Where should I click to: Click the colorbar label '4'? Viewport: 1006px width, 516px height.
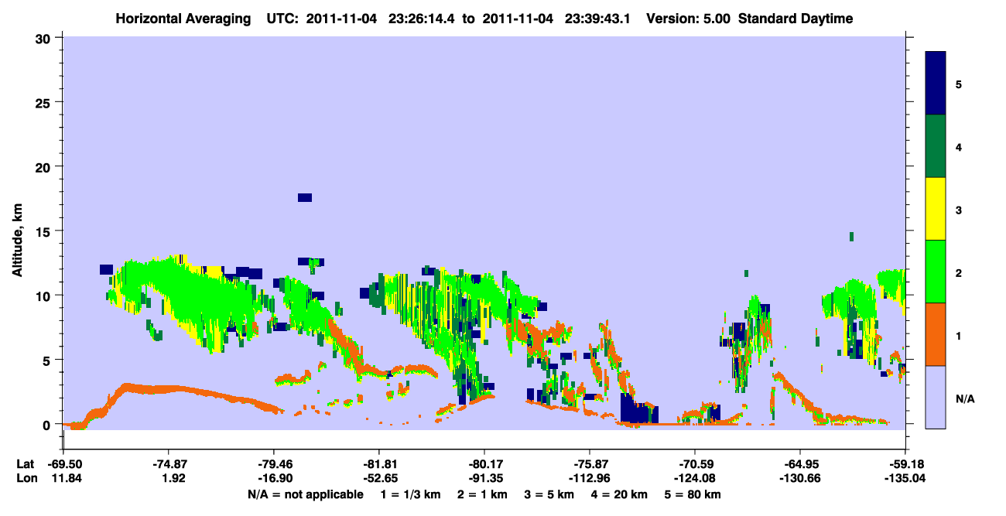tap(959, 146)
